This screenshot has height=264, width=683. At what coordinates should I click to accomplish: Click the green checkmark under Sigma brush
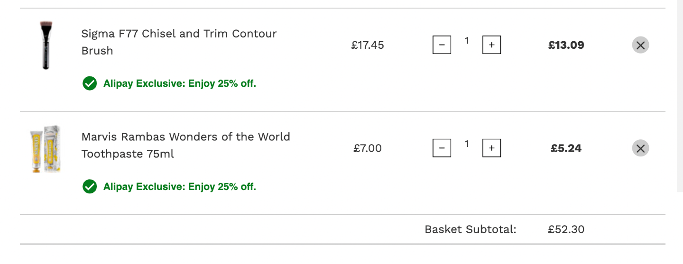click(x=89, y=84)
